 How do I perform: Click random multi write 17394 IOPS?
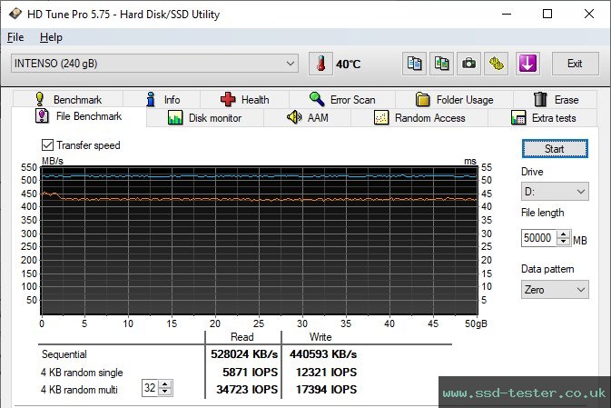[326, 389]
